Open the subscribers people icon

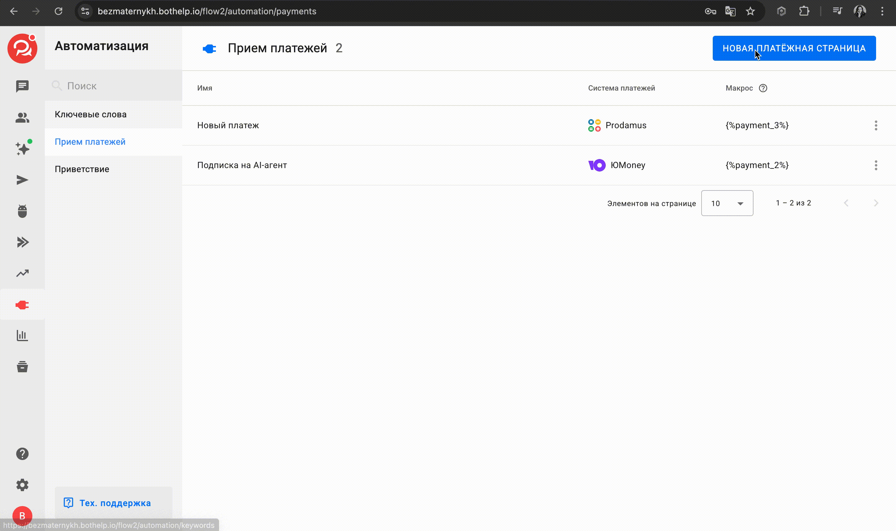click(x=22, y=118)
